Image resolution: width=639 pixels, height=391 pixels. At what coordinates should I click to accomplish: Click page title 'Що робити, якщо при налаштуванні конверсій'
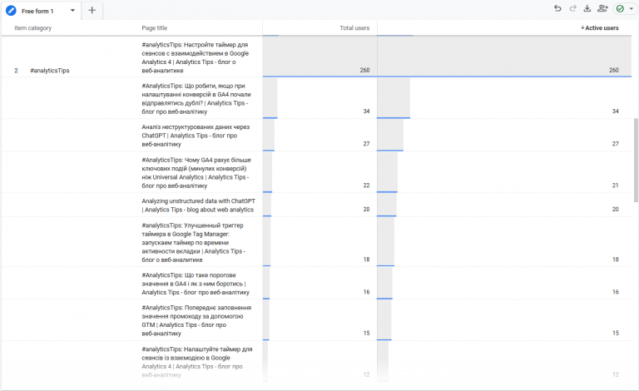[x=196, y=98]
